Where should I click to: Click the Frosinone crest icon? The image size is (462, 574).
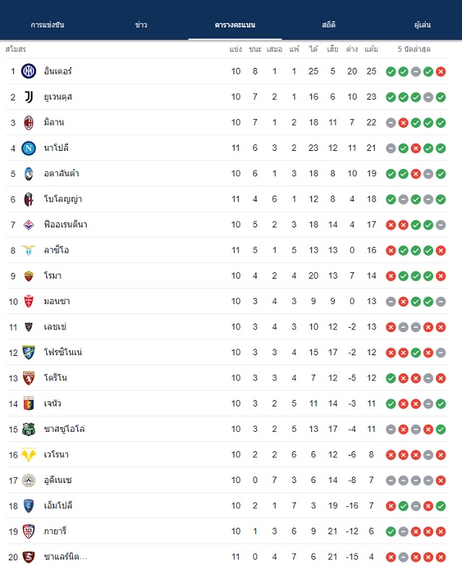29,352
